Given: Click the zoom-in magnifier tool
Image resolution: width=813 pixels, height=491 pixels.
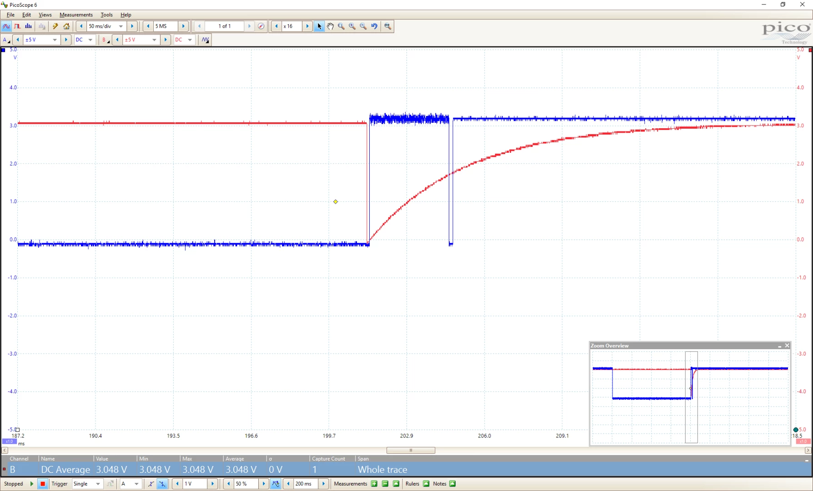Looking at the screenshot, I should [352, 26].
